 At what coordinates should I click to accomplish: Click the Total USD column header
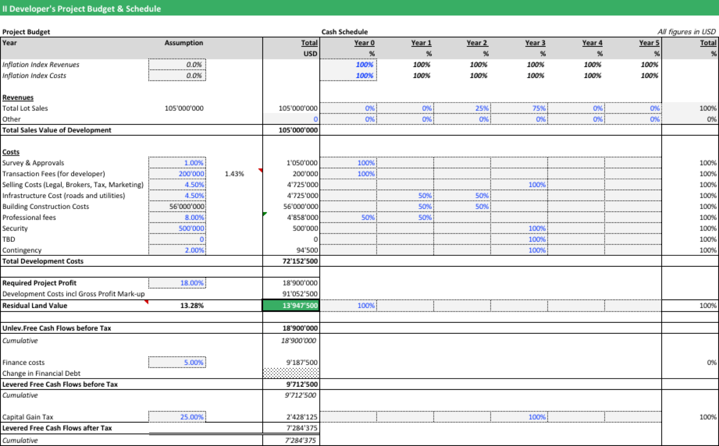click(310, 48)
